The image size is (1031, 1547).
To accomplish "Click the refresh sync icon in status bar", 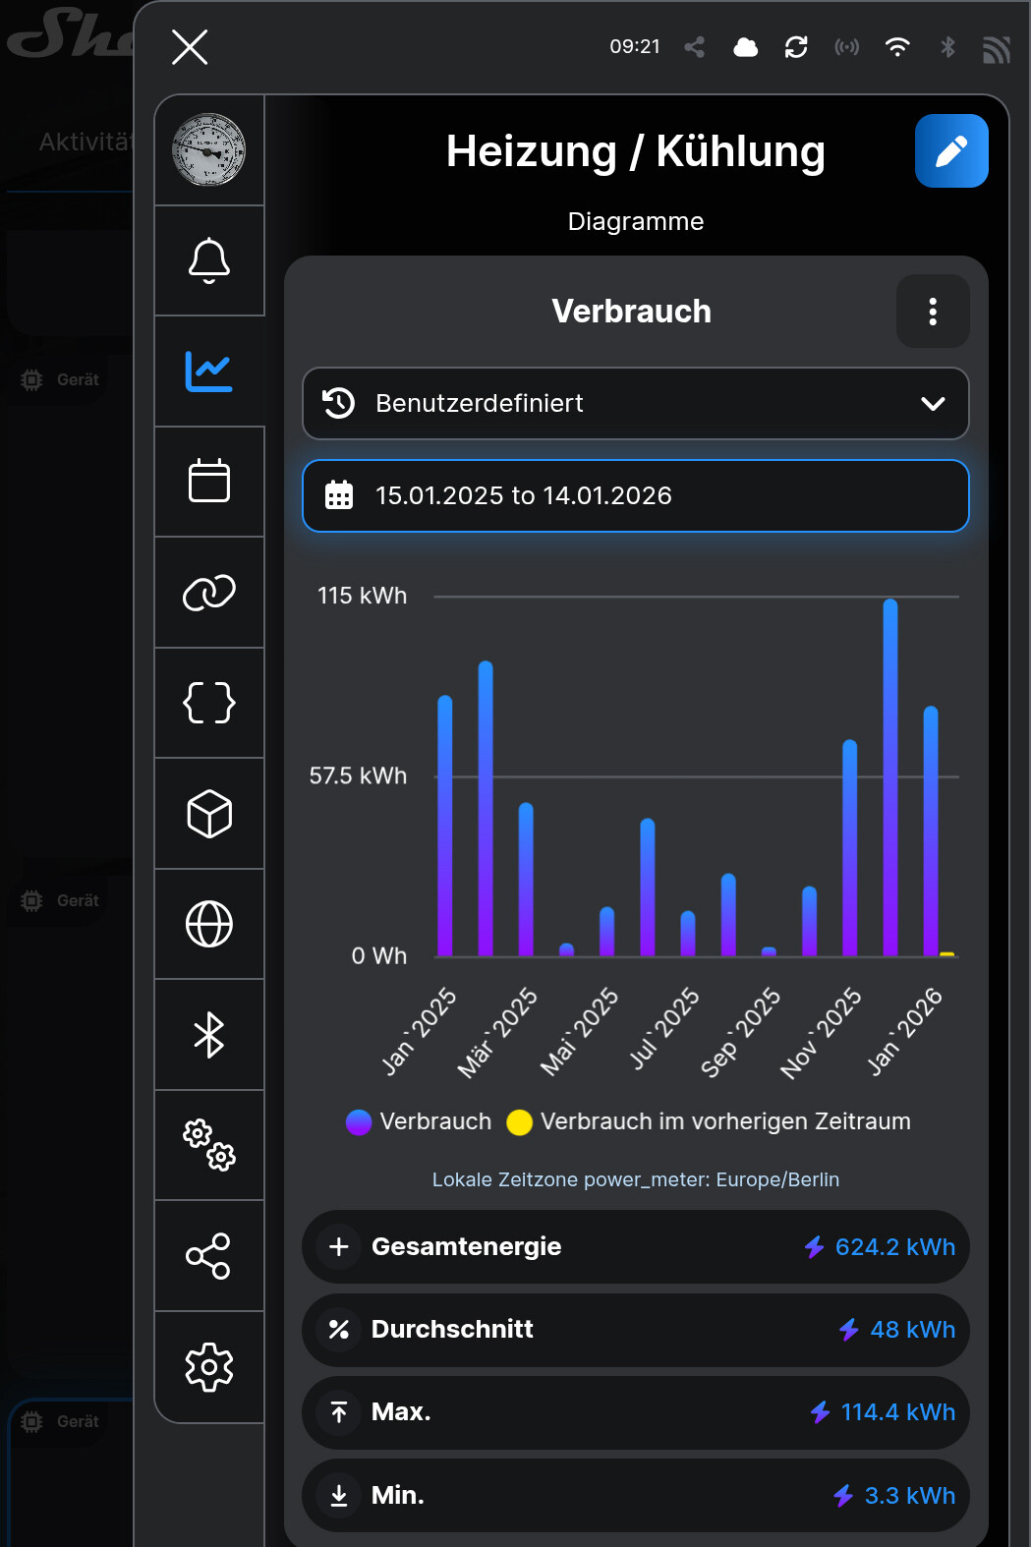I will pos(796,47).
